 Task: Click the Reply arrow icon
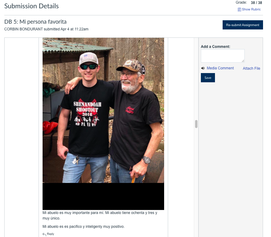click(x=44, y=234)
